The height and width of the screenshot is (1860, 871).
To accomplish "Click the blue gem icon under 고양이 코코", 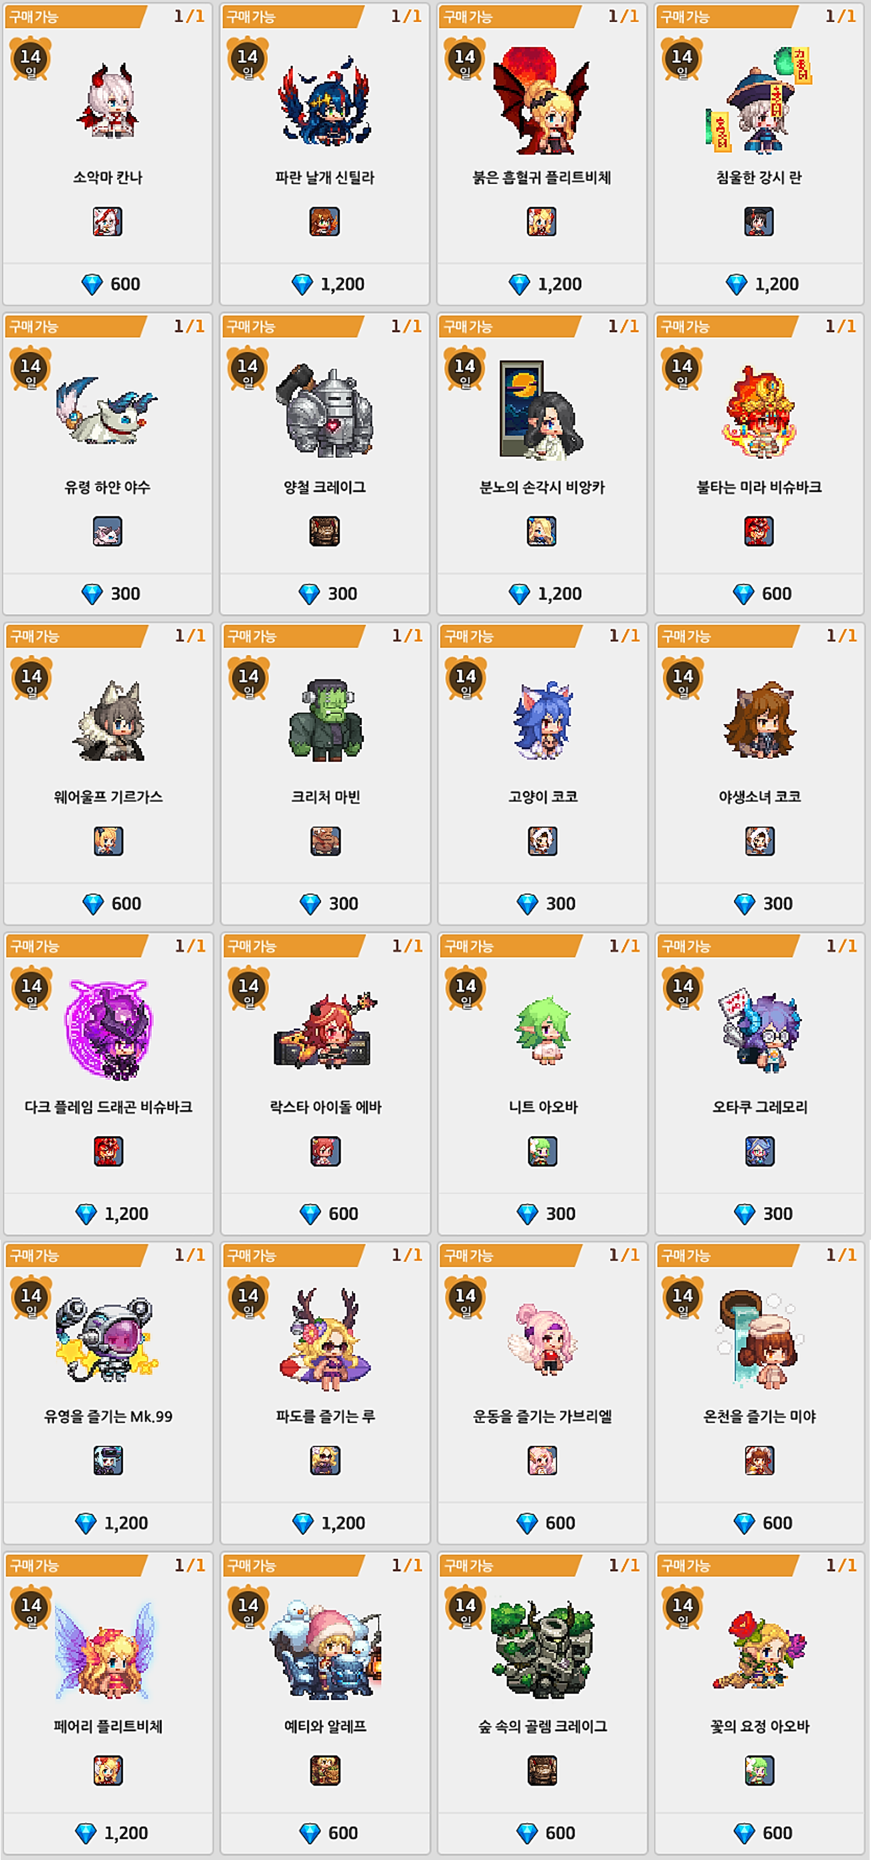I will [x=528, y=904].
